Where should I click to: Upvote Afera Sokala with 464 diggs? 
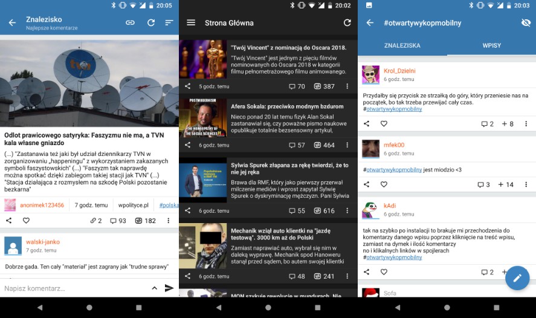[x=325, y=145]
